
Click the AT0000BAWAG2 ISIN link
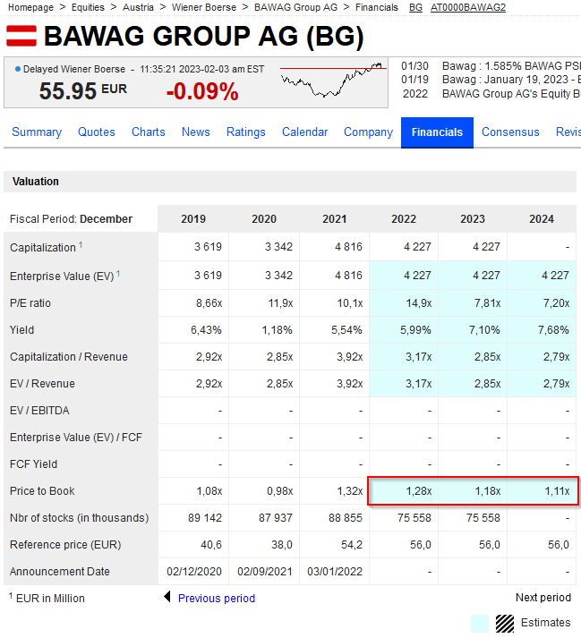(x=468, y=7)
